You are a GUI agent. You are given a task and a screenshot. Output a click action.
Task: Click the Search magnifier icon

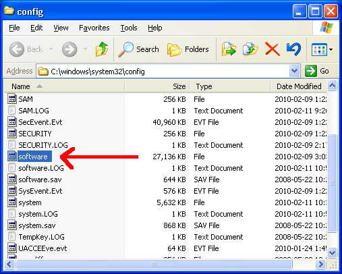[x=125, y=49]
